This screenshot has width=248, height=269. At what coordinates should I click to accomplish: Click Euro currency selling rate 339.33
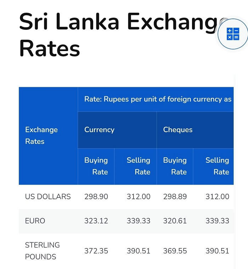tap(139, 221)
